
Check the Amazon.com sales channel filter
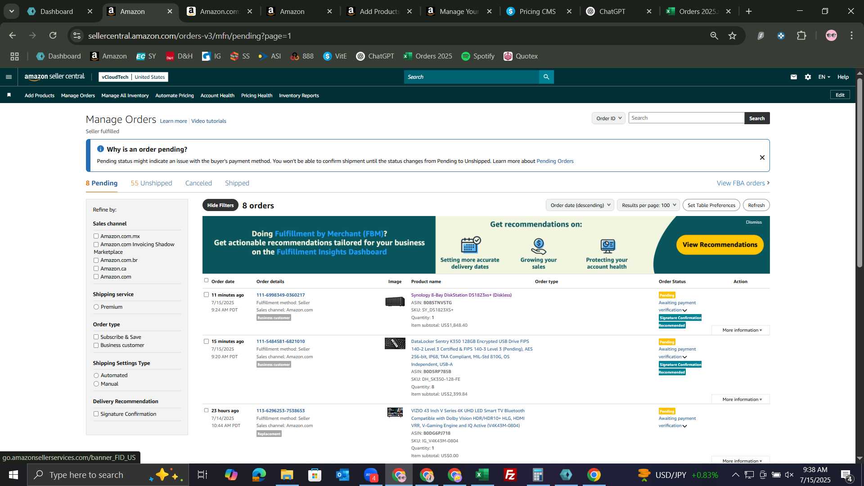96,277
